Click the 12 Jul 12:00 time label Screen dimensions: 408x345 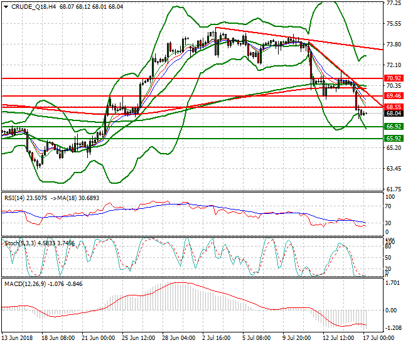point(338,338)
